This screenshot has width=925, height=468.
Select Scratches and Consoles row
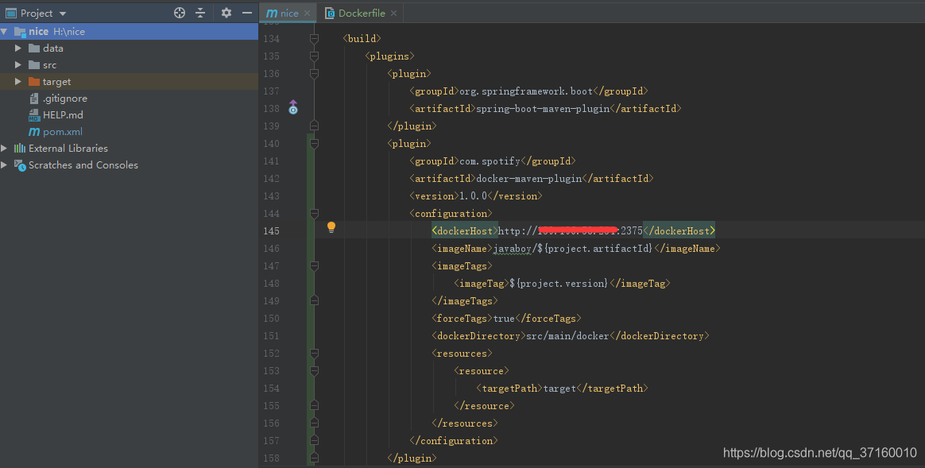pos(129,164)
